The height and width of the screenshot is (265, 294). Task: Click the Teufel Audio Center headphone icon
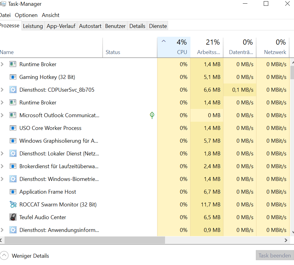(13, 217)
